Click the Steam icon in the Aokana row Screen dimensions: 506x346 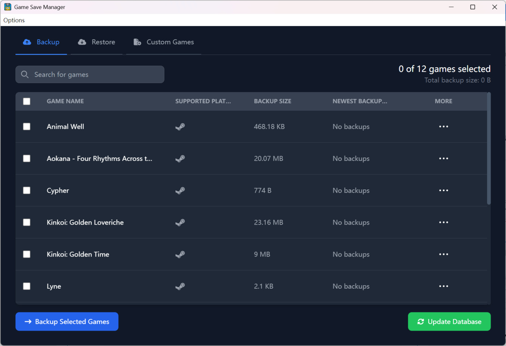(x=180, y=159)
